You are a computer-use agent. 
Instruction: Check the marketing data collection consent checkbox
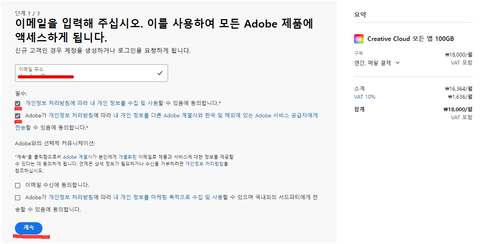click(18, 197)
